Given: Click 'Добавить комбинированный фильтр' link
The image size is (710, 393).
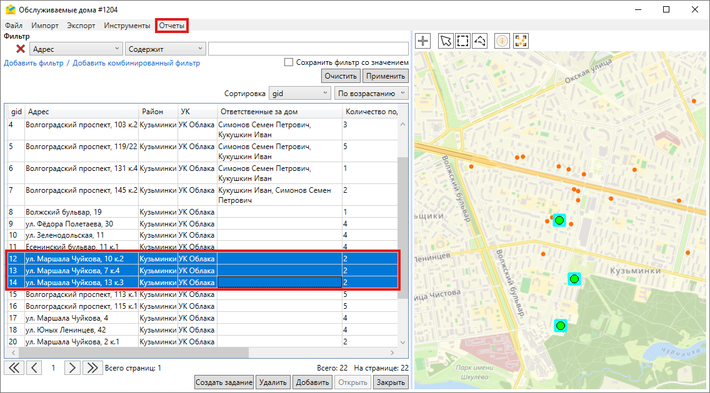Looking at the screenshot, I should pos(136,63).
